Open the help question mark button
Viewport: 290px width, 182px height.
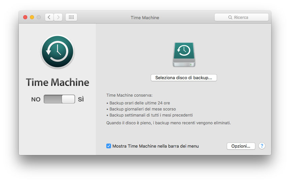click(x=262, y=146)
